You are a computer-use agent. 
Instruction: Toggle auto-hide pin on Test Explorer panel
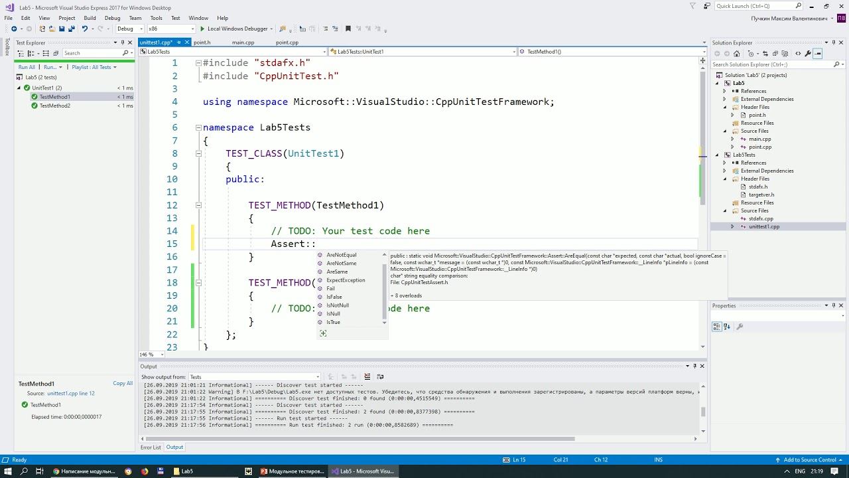click(x=123, y=42)
